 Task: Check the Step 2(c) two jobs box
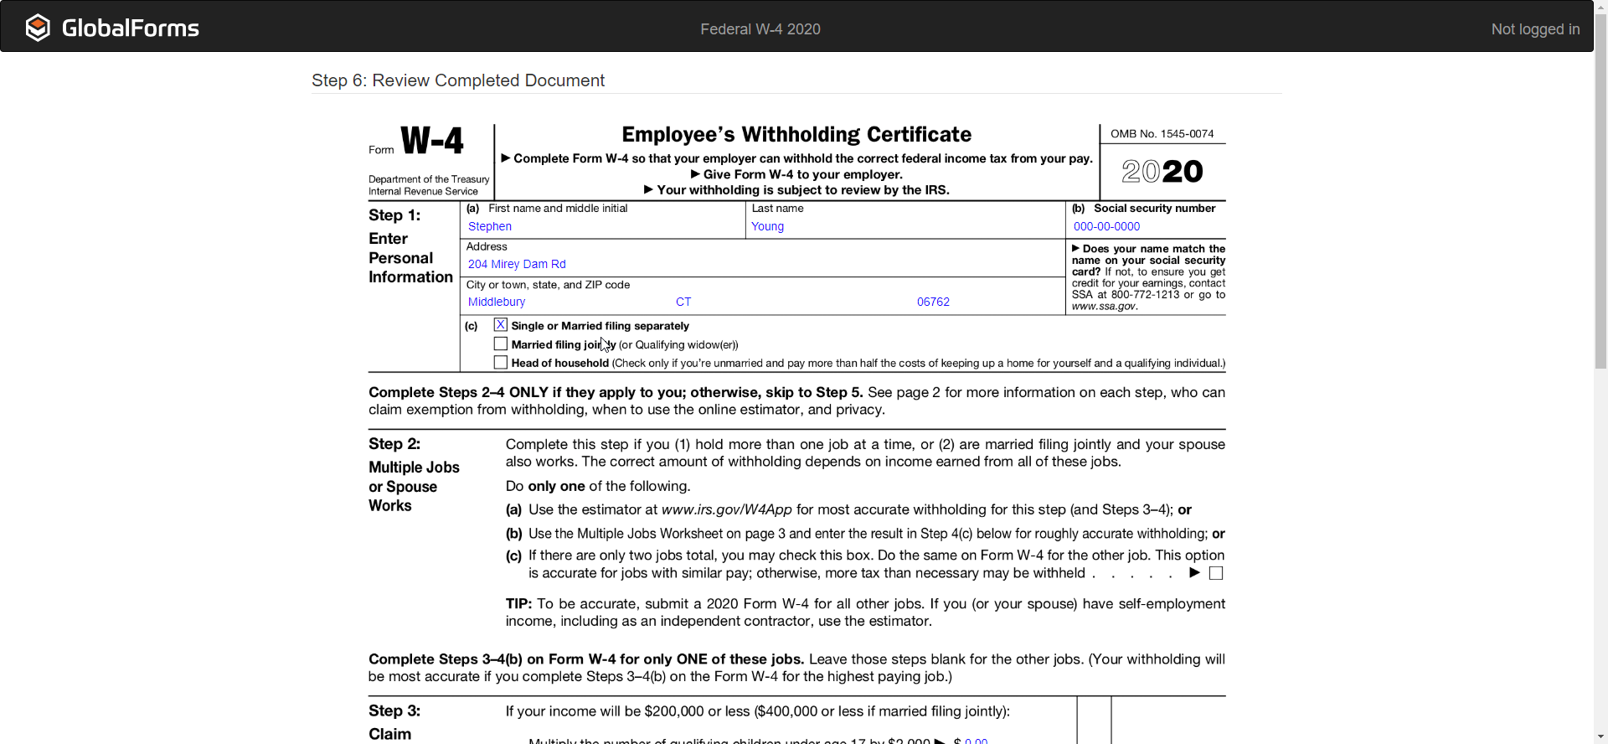1216,573
